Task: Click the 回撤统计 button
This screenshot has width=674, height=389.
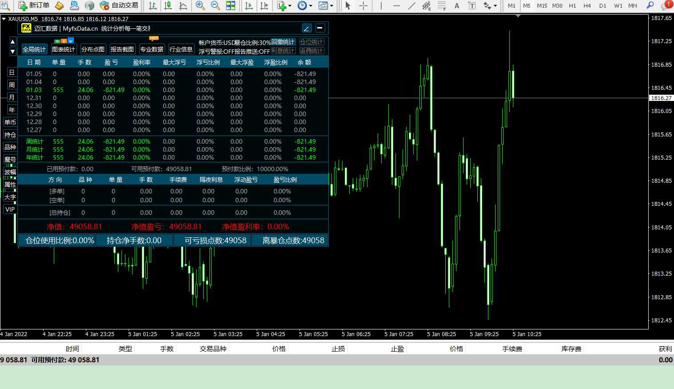Action: [x=283, y=42]
